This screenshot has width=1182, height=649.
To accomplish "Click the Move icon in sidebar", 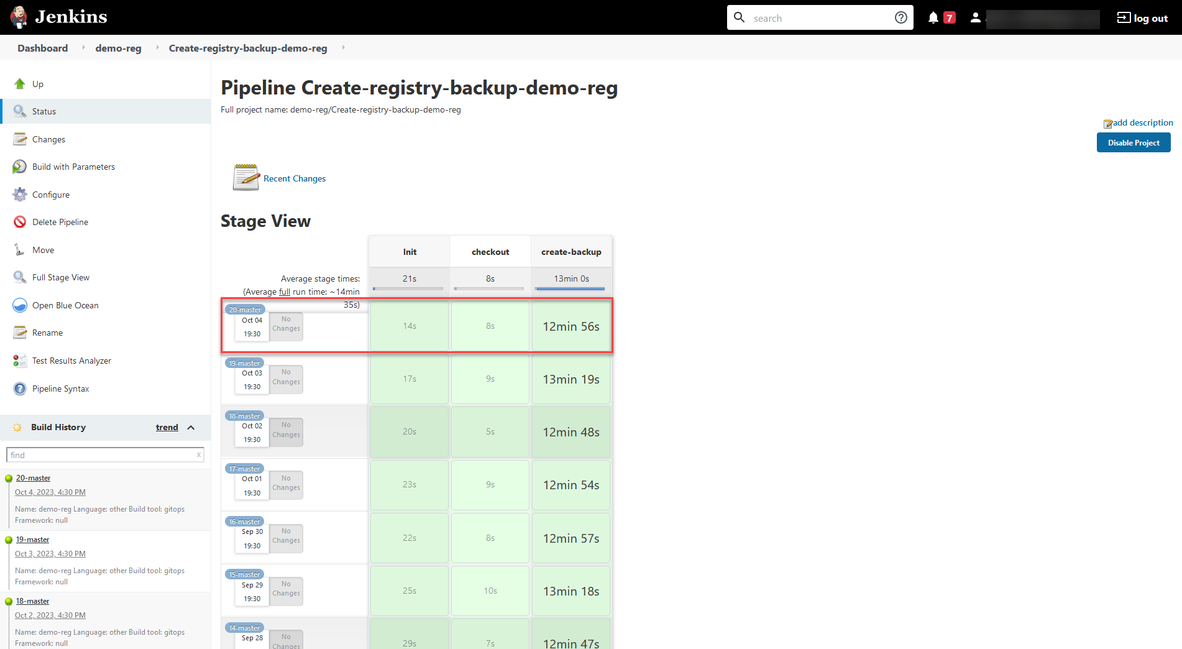I will coord(20,250).
